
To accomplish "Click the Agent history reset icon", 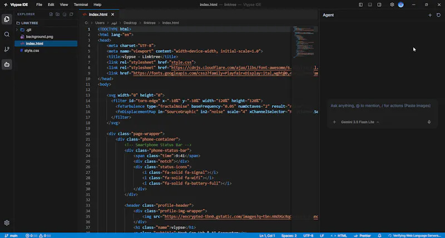I will pyautogui.click(x=438, y=15).
